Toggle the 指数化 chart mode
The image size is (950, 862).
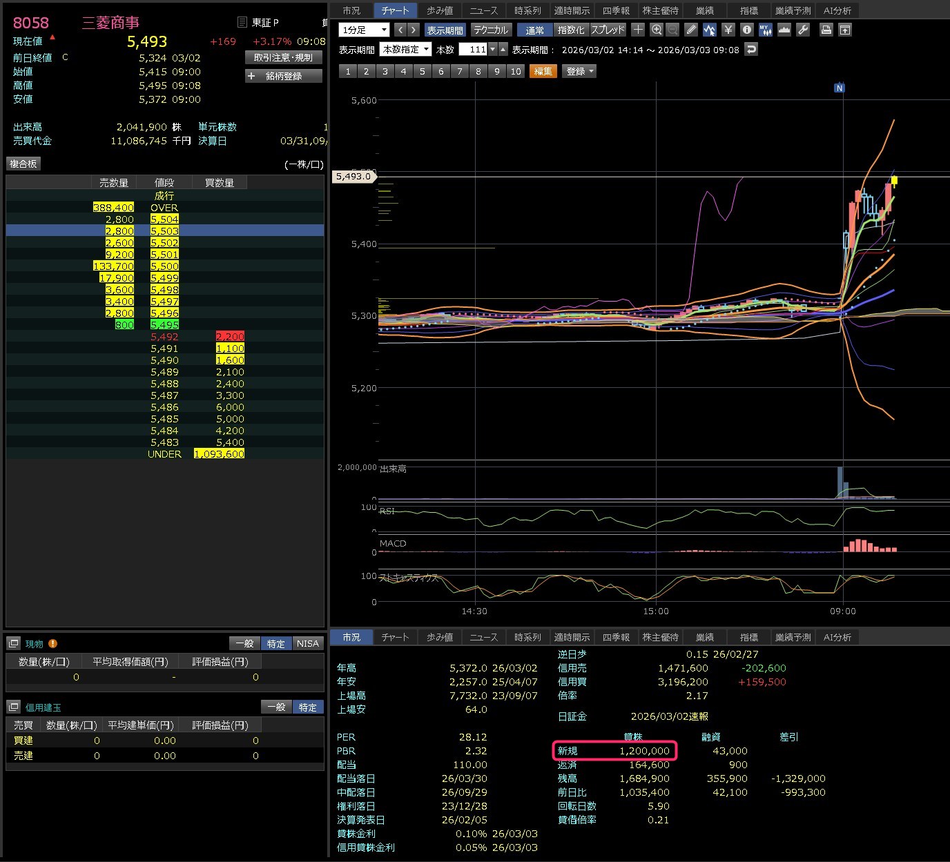pyautogui.click(x=570, y=30)
